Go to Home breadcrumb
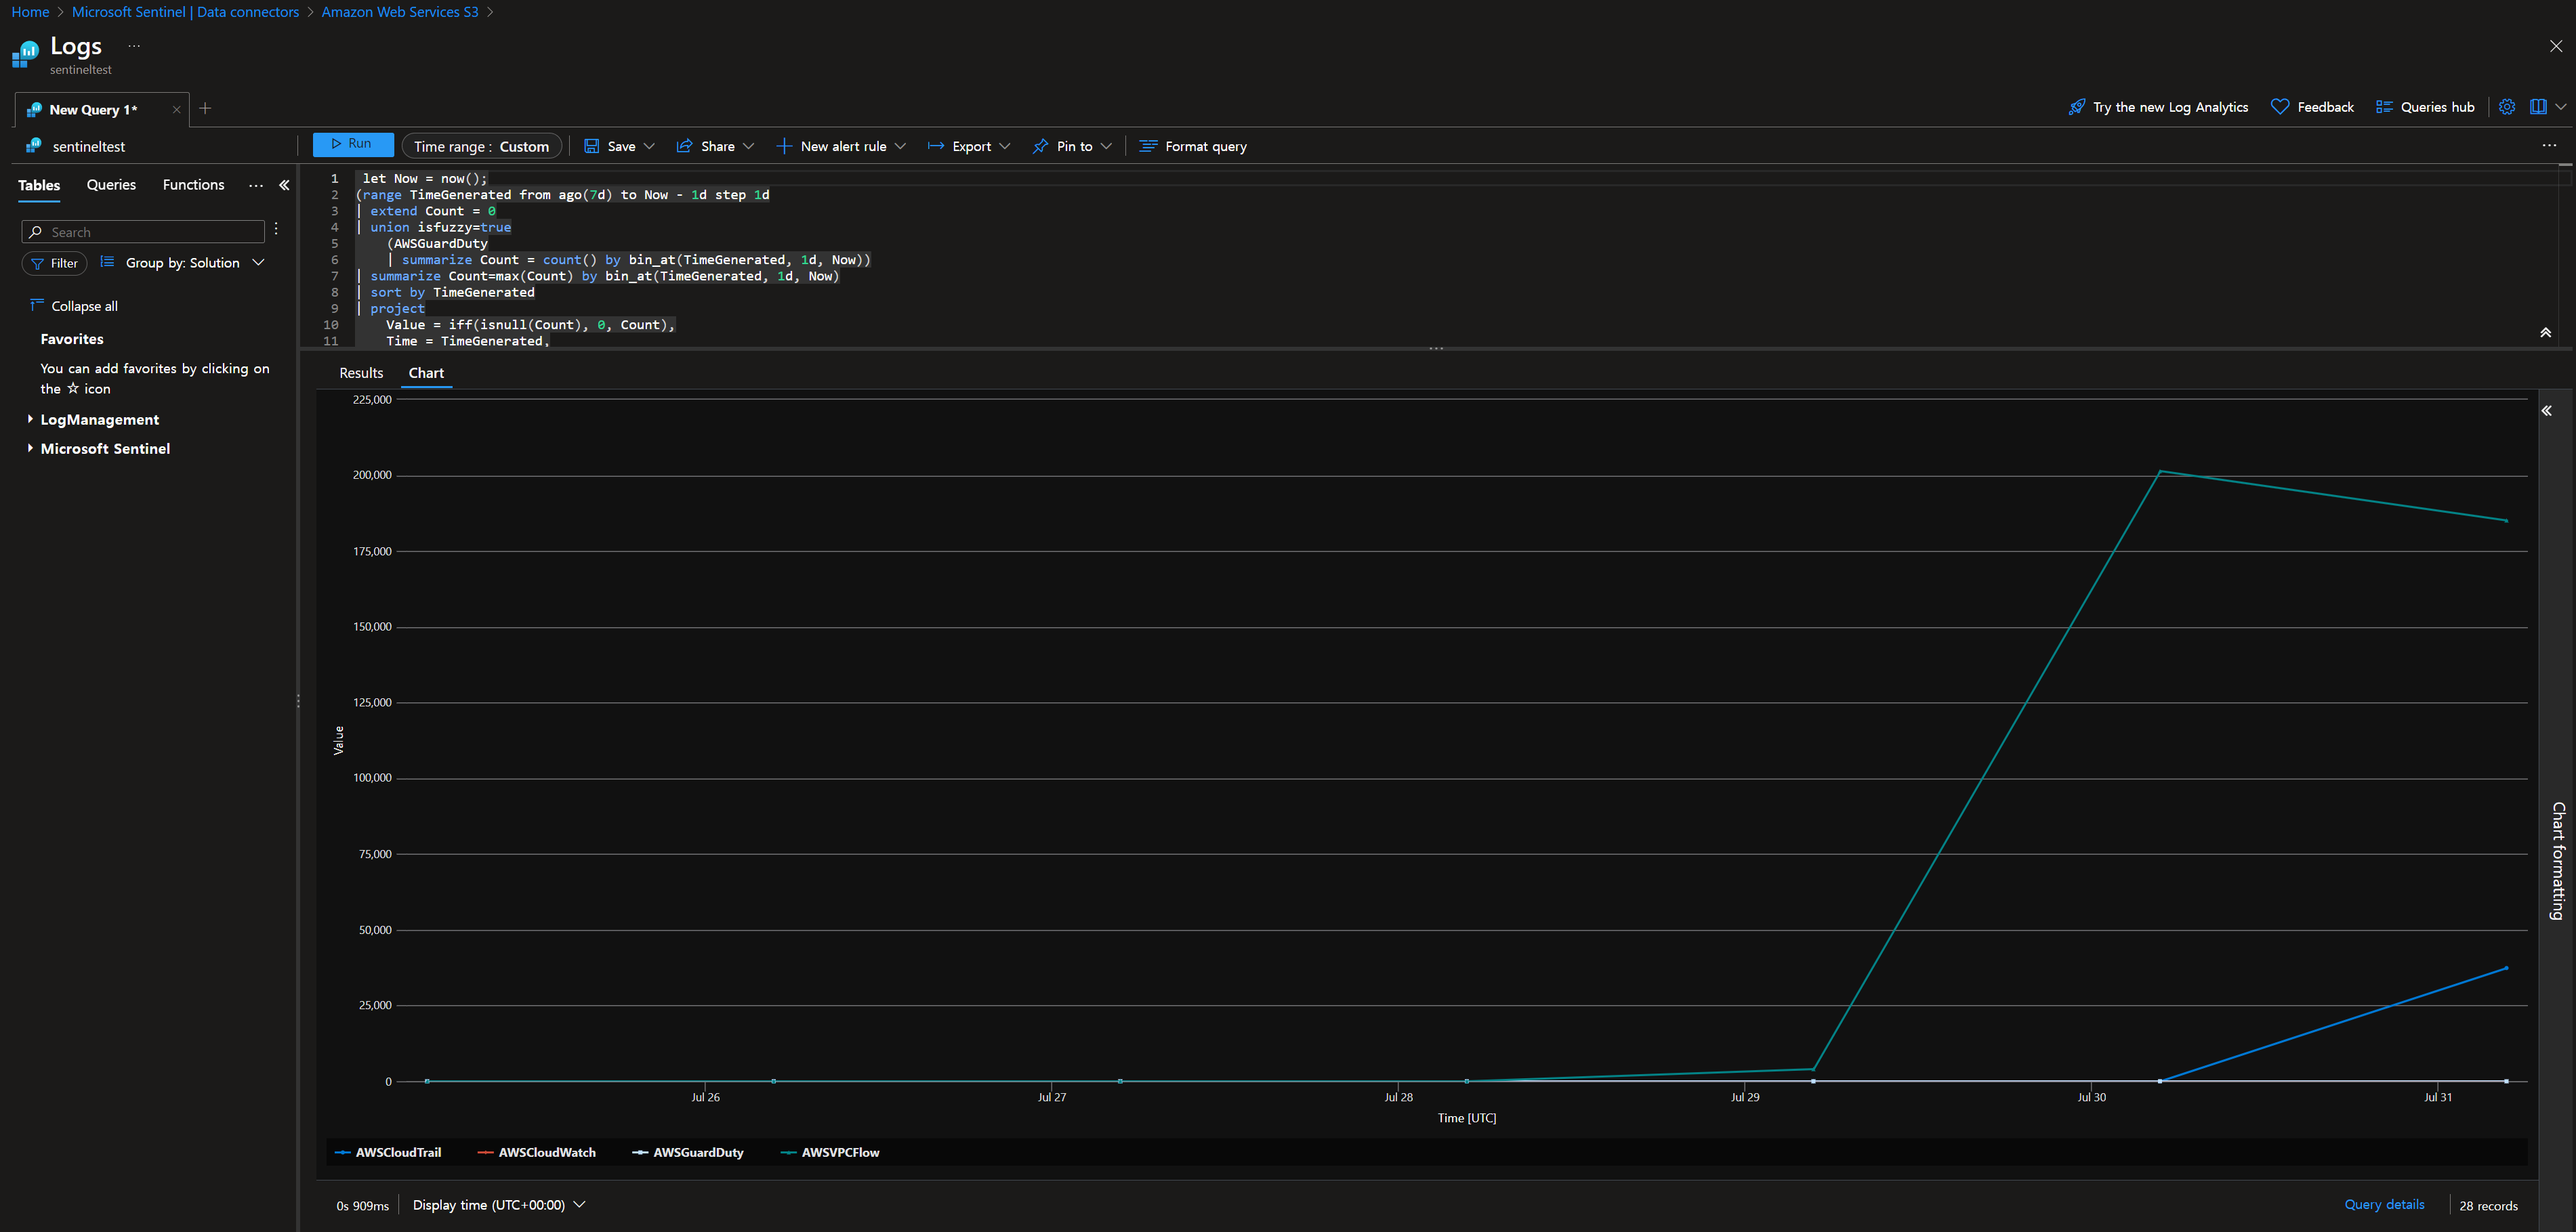Image resolution: width=2576 pixels, height=1232 pixels. pos(30,12)
